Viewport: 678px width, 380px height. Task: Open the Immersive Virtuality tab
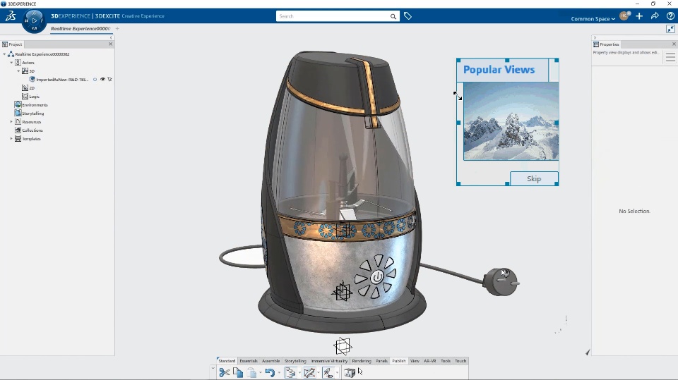click(x=330, y=361)
